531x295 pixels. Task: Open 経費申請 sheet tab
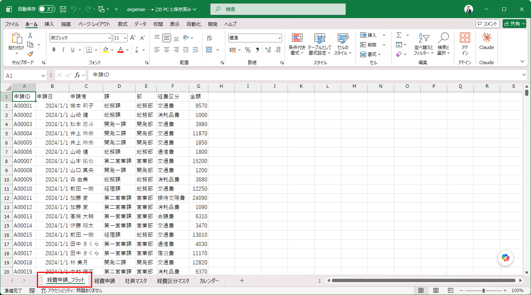pos(105,281)
